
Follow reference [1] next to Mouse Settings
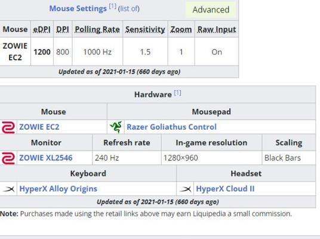click(x=112, y=7)
